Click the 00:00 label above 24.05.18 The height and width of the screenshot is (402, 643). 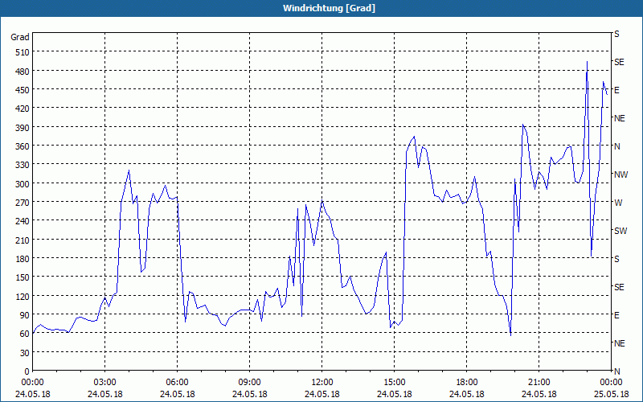32,383
